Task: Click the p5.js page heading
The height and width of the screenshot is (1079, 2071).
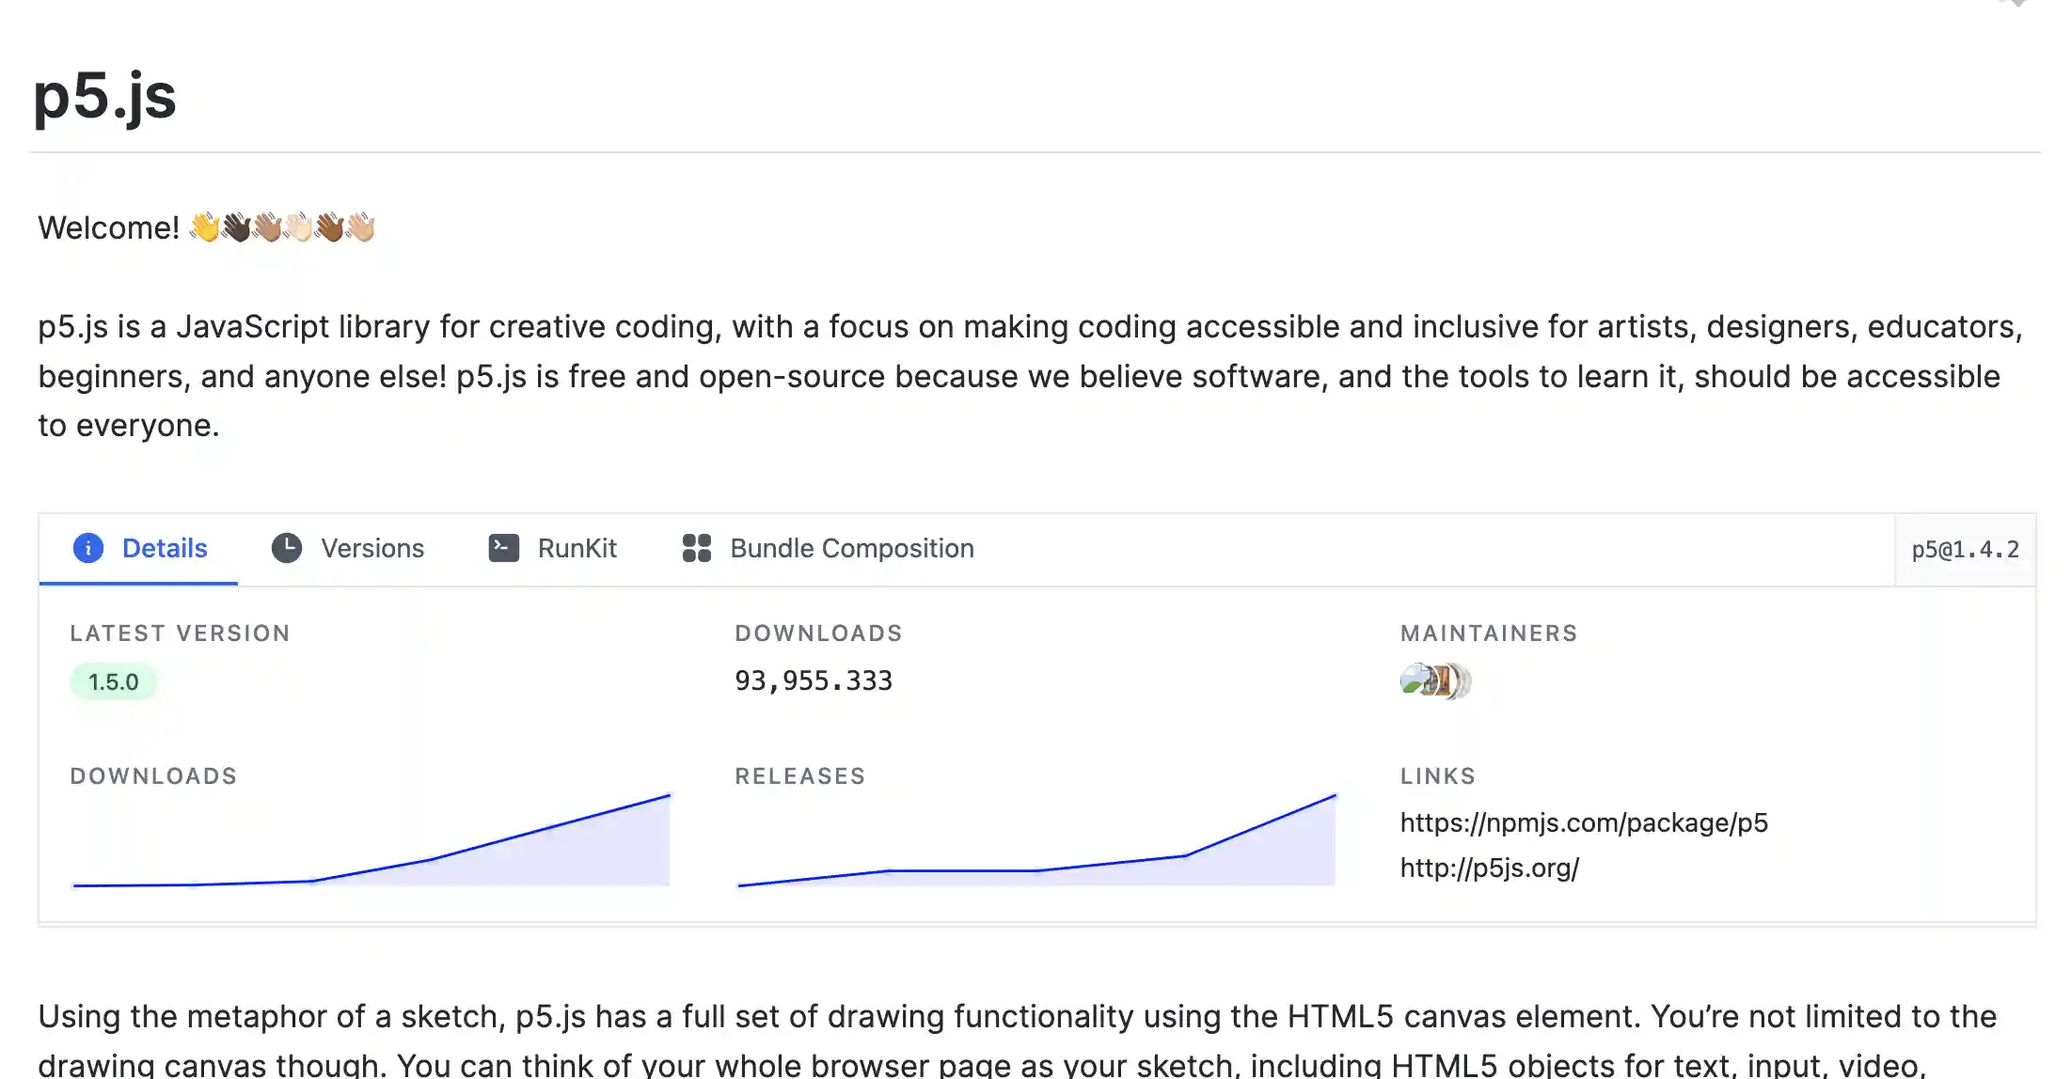Action: pos(105,96)
